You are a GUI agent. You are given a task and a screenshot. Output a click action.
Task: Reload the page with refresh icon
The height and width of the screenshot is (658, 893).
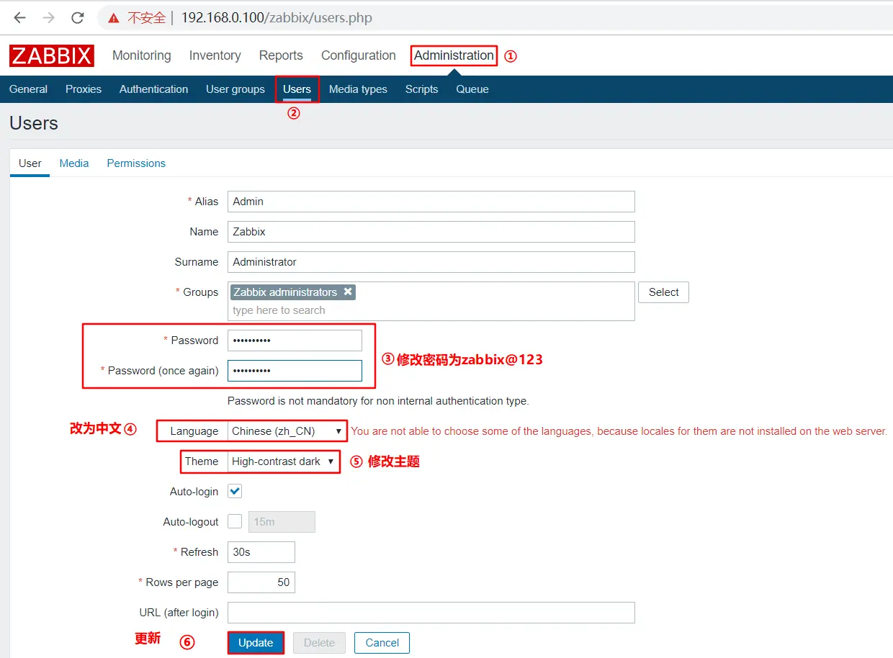[78, 17]
